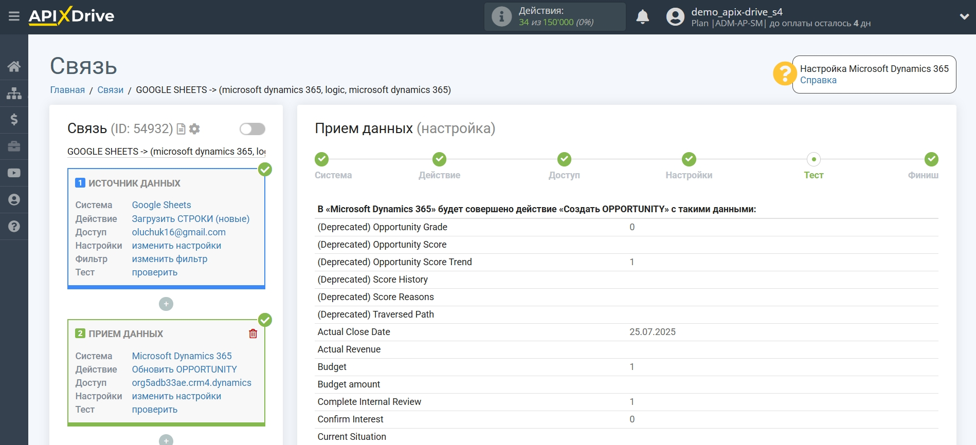
Task: Click the ApiX-Drive logo
Action: point(71,16)
